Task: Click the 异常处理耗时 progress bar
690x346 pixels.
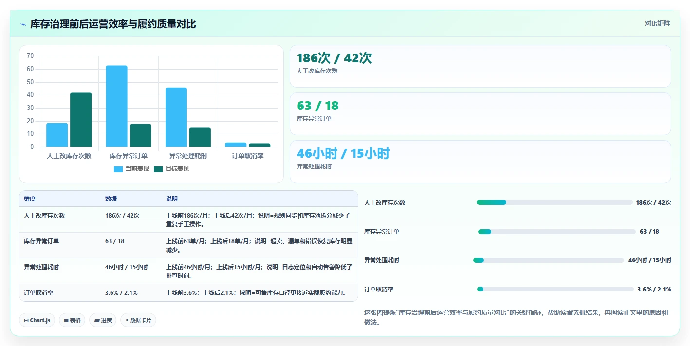Action: [548, 260]
